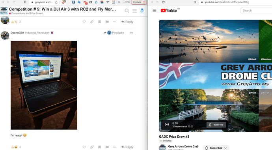Open the YouTube guide hamburger menu

tap(154, 10)
